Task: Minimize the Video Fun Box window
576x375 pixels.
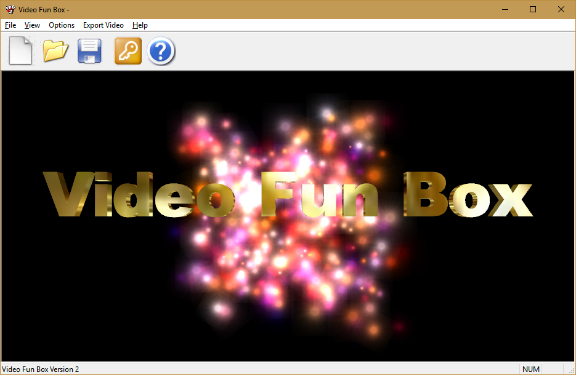Action: click(505, 10)
